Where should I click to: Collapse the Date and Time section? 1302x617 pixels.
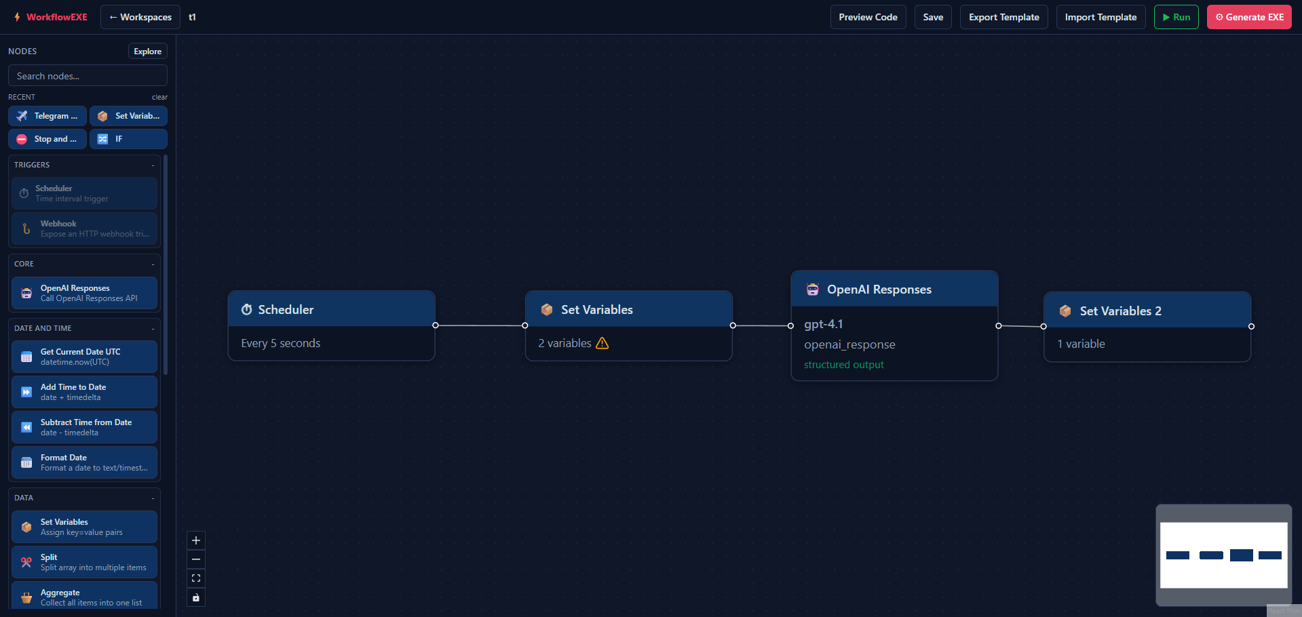(x=153, y=328)
